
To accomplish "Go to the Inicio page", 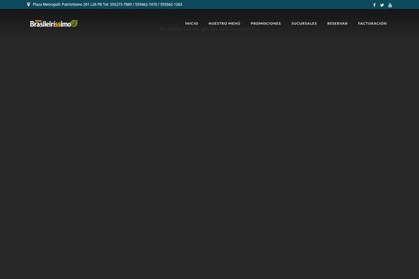I will pyautogui.click(x=191, y=24).
